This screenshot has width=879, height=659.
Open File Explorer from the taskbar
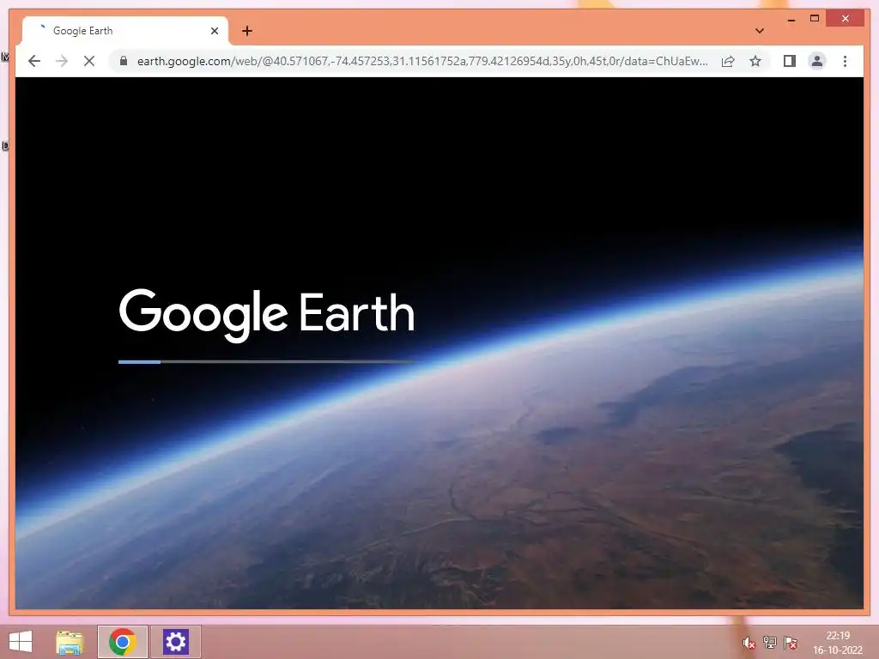(x=70, y=642)
